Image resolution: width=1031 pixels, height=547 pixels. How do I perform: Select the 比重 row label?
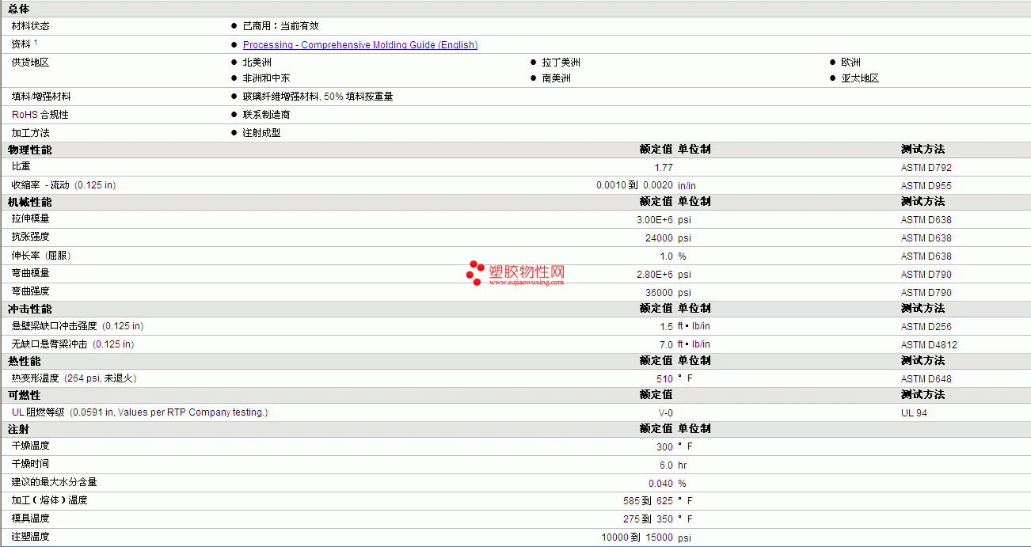[x=21, y=166]
